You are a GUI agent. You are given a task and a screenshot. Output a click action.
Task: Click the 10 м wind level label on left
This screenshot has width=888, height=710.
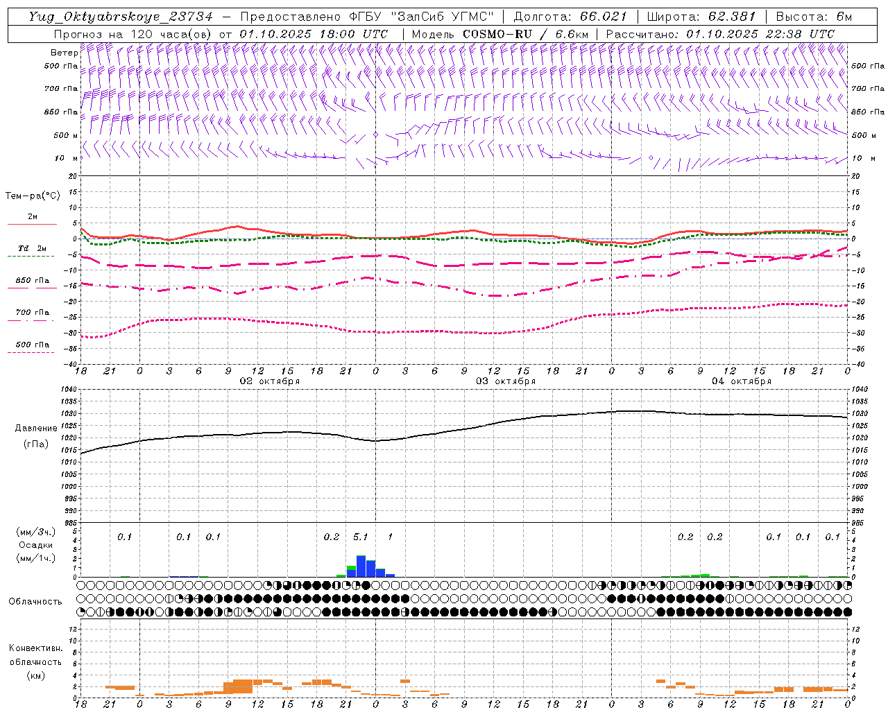point(66,158)
